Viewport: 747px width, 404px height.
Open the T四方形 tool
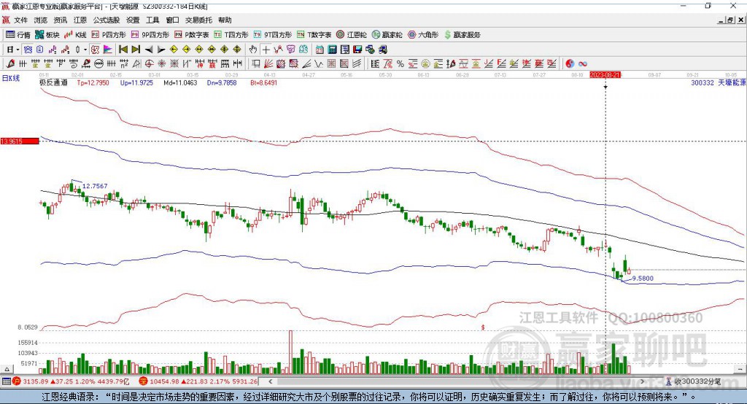[x=231, y=35]
